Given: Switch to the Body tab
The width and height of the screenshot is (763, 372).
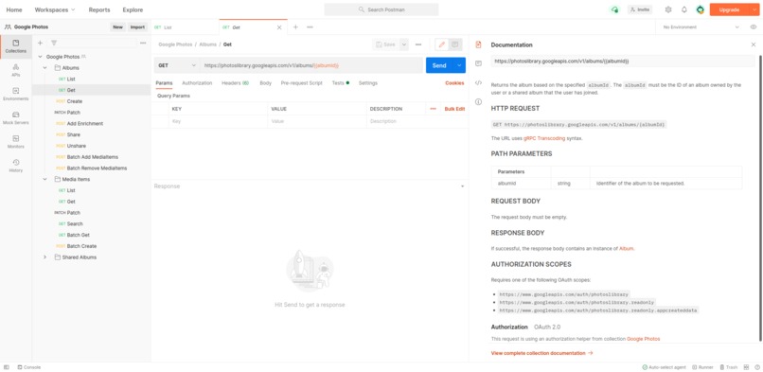Looking at the screenshot, I should [266, 83].
